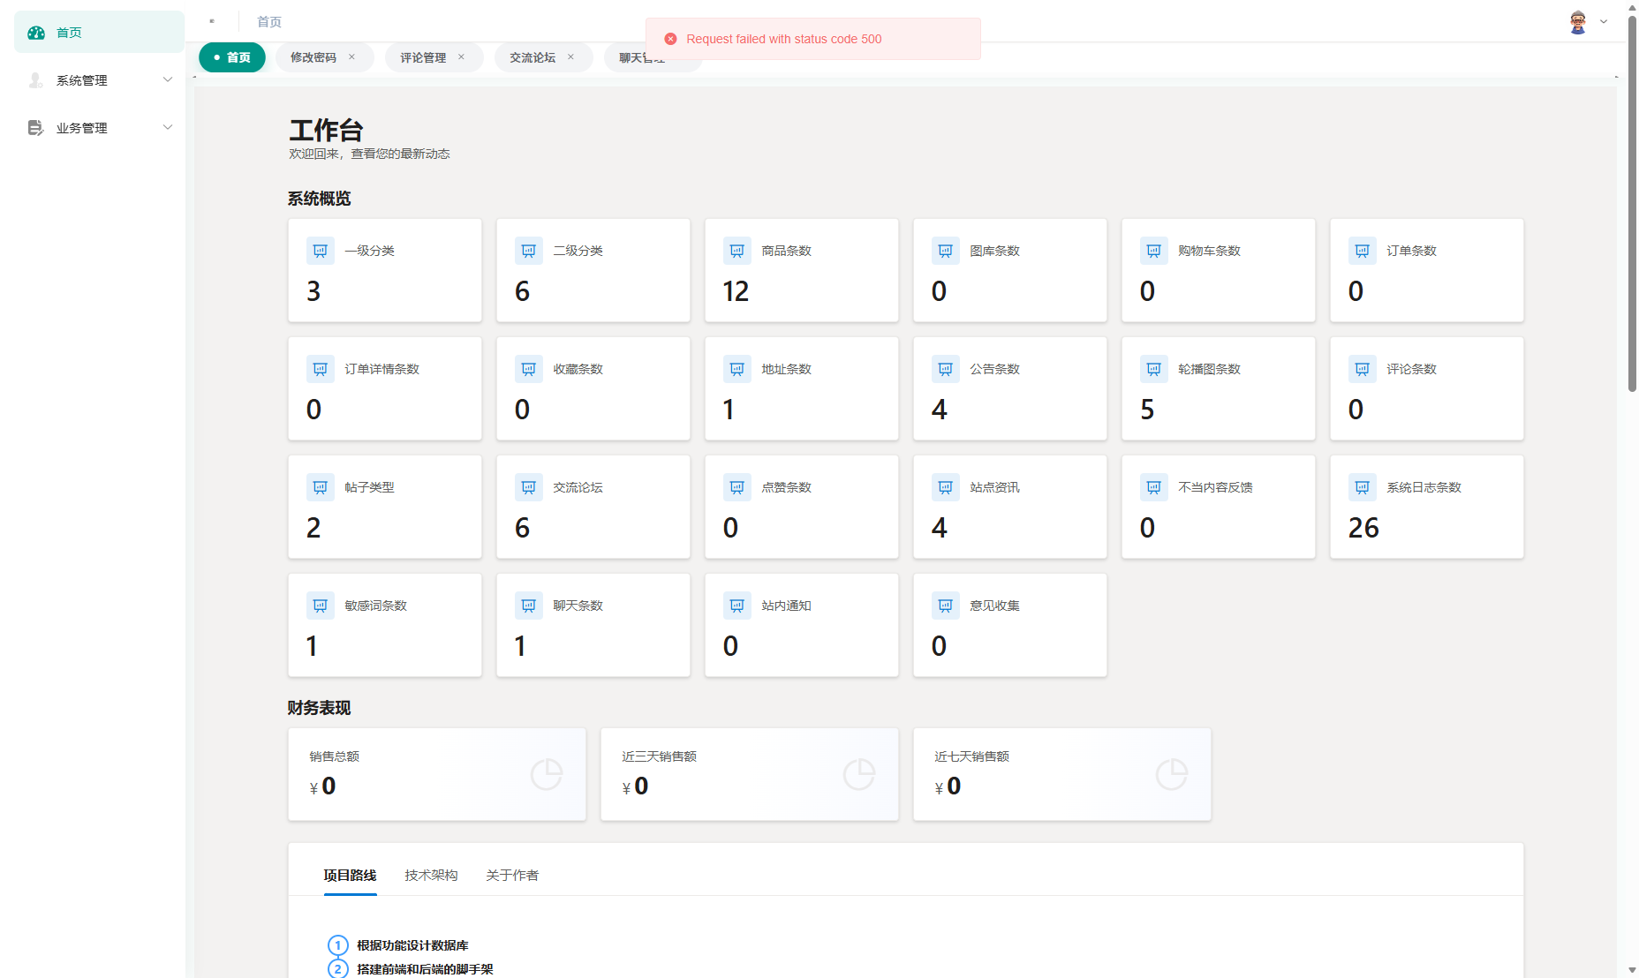This screenshot has width=1639, height=978.
Task: Select the 首页 dashboard icon in sidebar
Action: (x=35, y=32)
